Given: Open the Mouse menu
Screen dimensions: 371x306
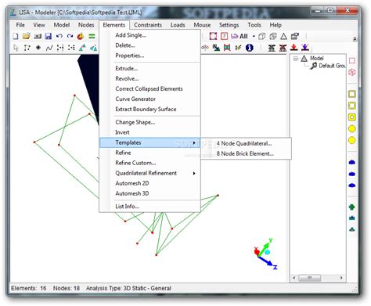Looking at the screenshot, I should 202,25.
